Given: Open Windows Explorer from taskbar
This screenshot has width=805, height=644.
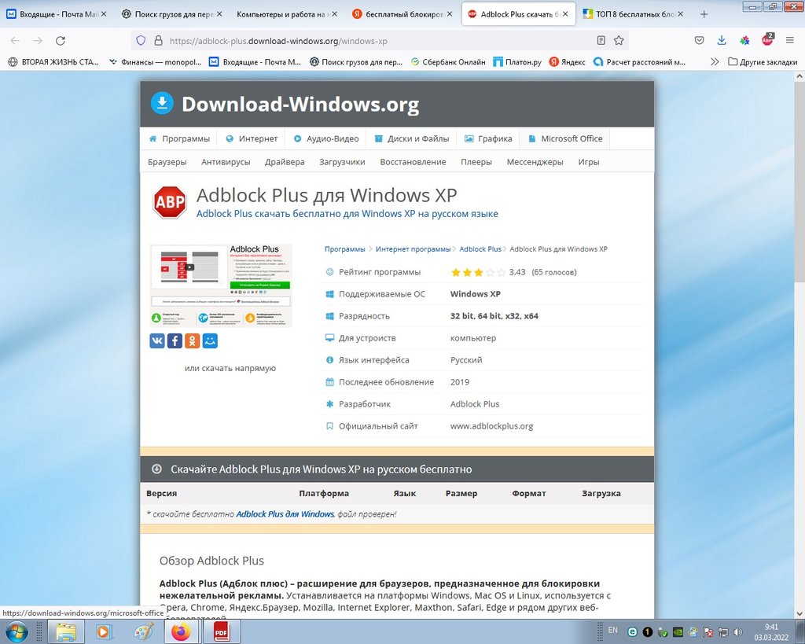Looking at the screenshot, I should [66, 631].
